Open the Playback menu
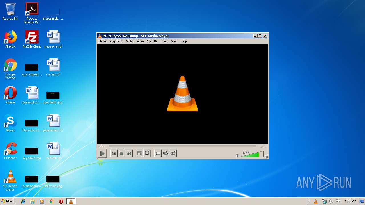 point(116,41)
